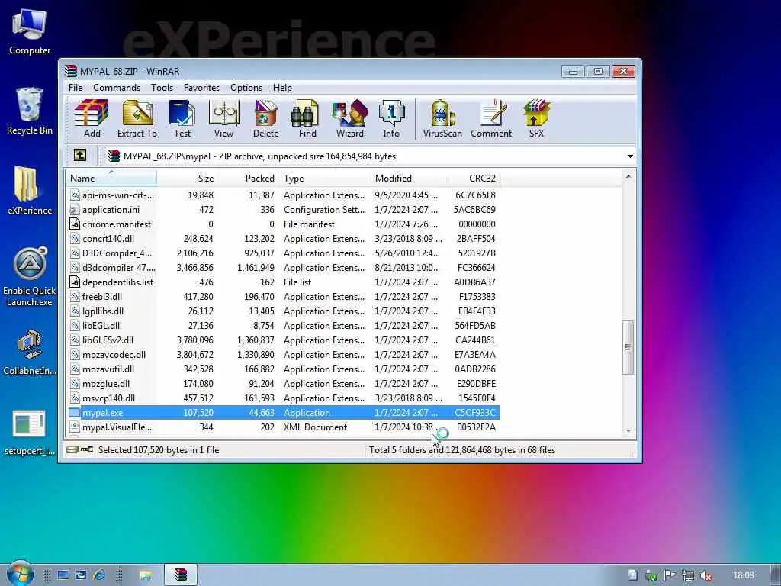Select the setupcert_l... desktop icon

(30, 433)
